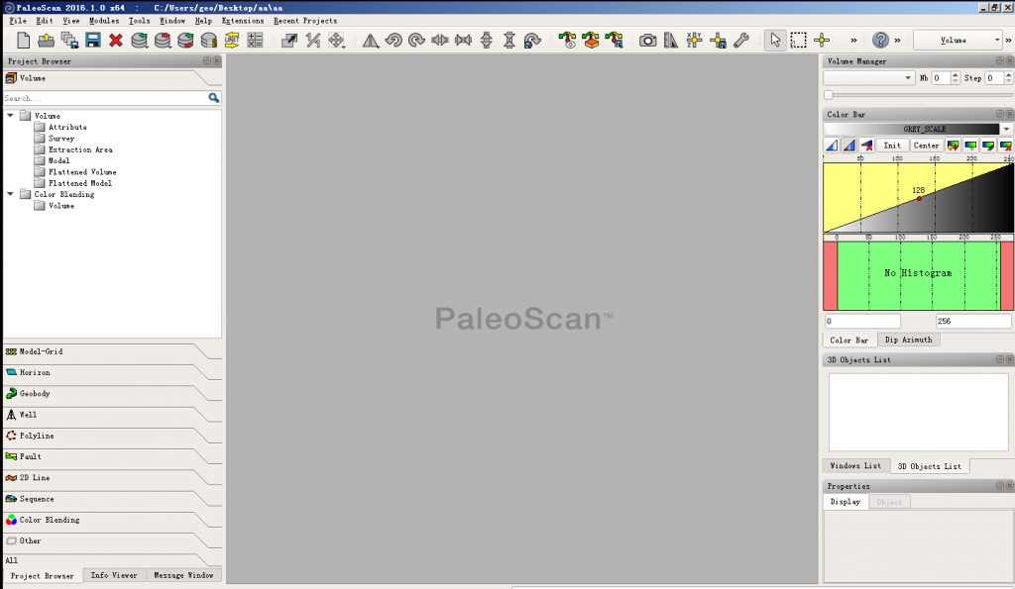This screenshot has height=589, width=1015.
Task: Click the blue floppy disk save icon
Action: [93, 40]
